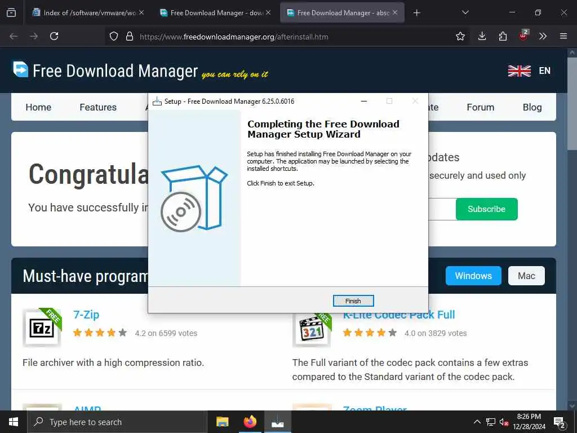The width and height of the screenshot is (577, 433).
Task: Click the K-Lite Codec Pack thumbnail
Action: click(312, 330)
